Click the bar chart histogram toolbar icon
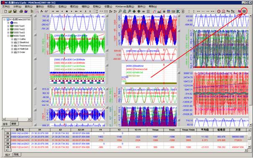The image size is (253, 158). 159,11
